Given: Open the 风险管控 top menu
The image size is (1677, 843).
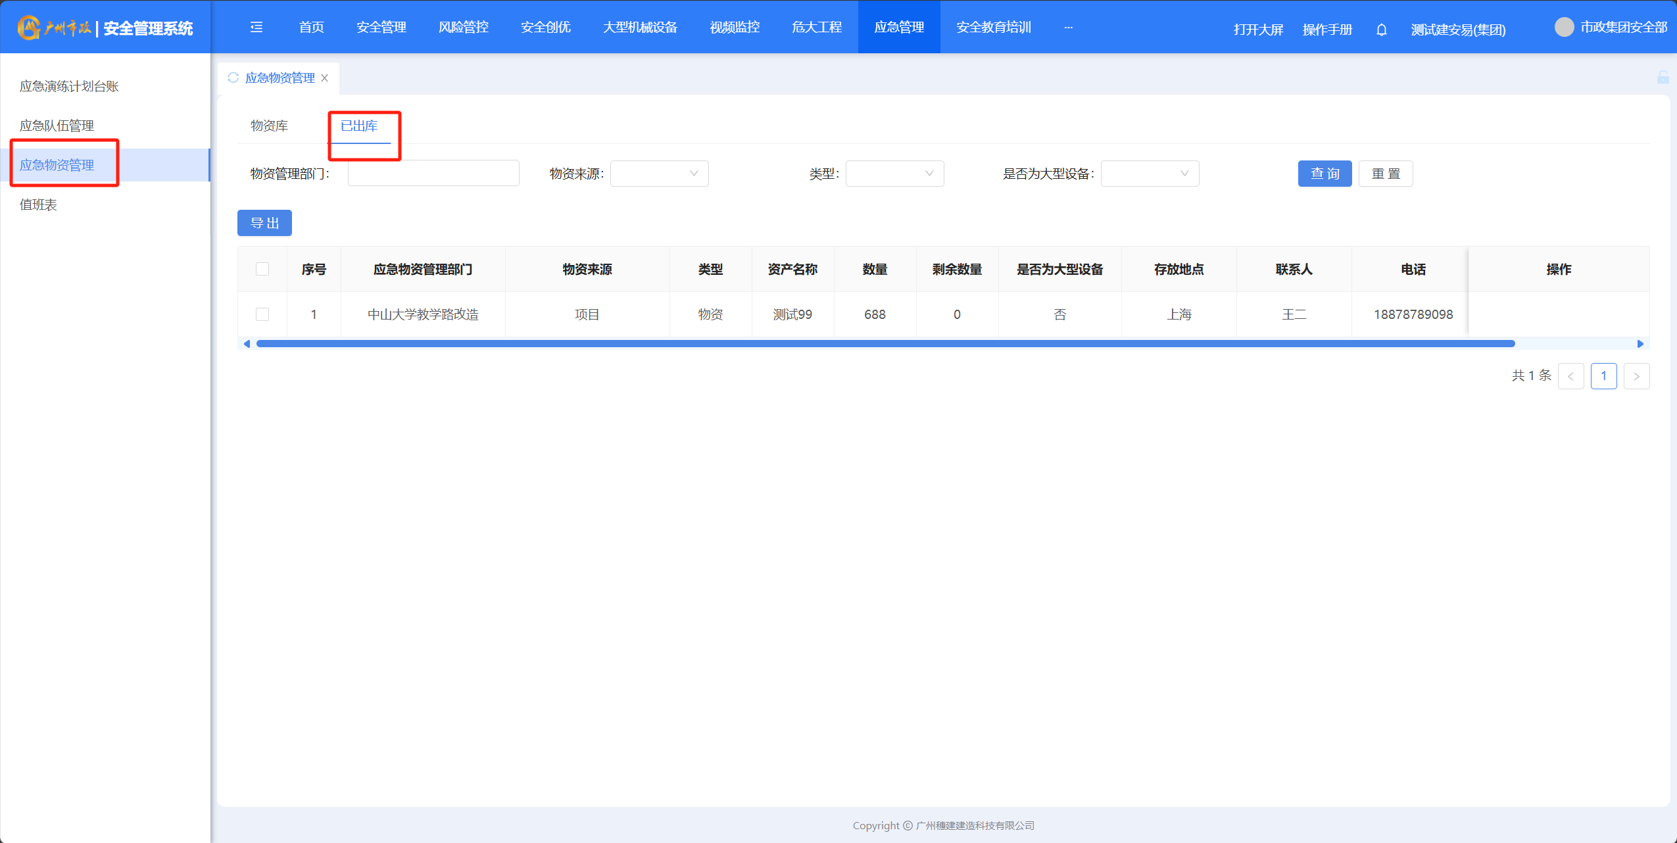Looking at the screenshot, I should pos(463,27).
